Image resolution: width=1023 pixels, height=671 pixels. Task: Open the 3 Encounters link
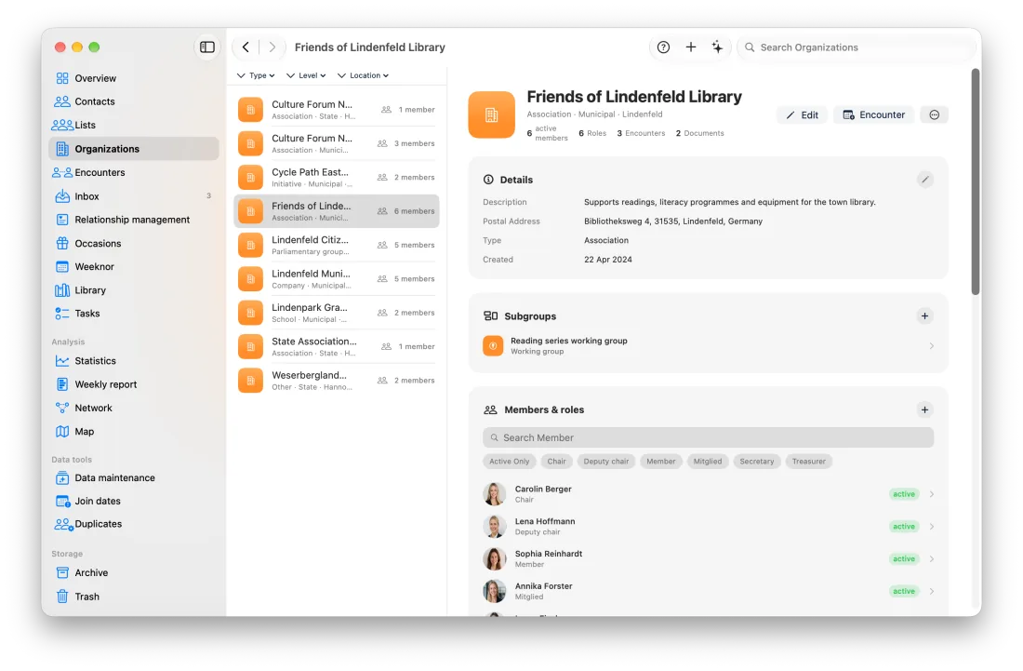642,133
